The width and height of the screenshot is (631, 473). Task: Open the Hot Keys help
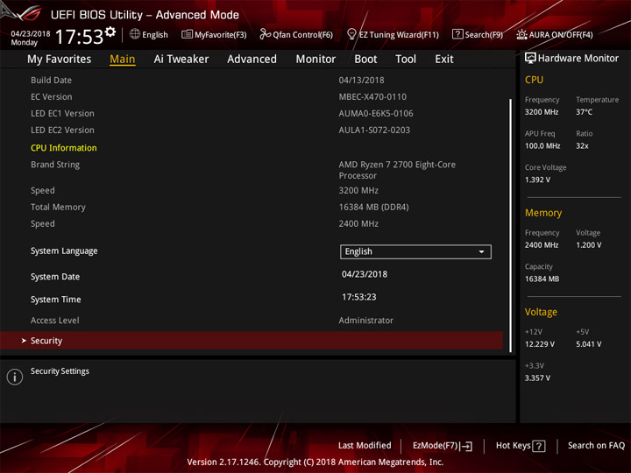(x=521, y=446)
